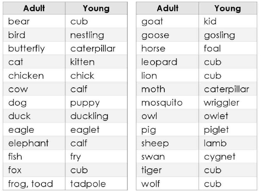Click the 'wriggler' cell beside mosquito

click(x=228, y=102)
